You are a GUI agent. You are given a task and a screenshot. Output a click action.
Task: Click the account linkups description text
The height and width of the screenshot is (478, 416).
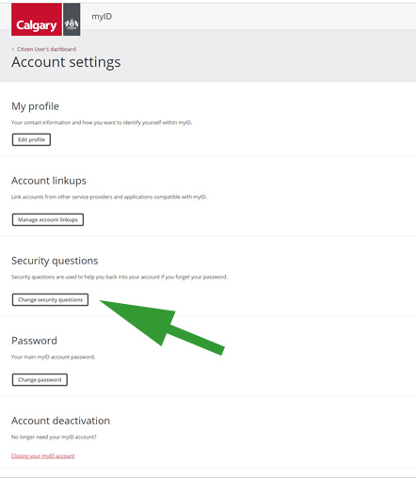(x=109, y=197)
